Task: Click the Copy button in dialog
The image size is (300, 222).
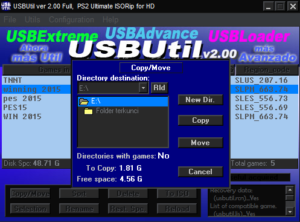Action: (200, 120)
